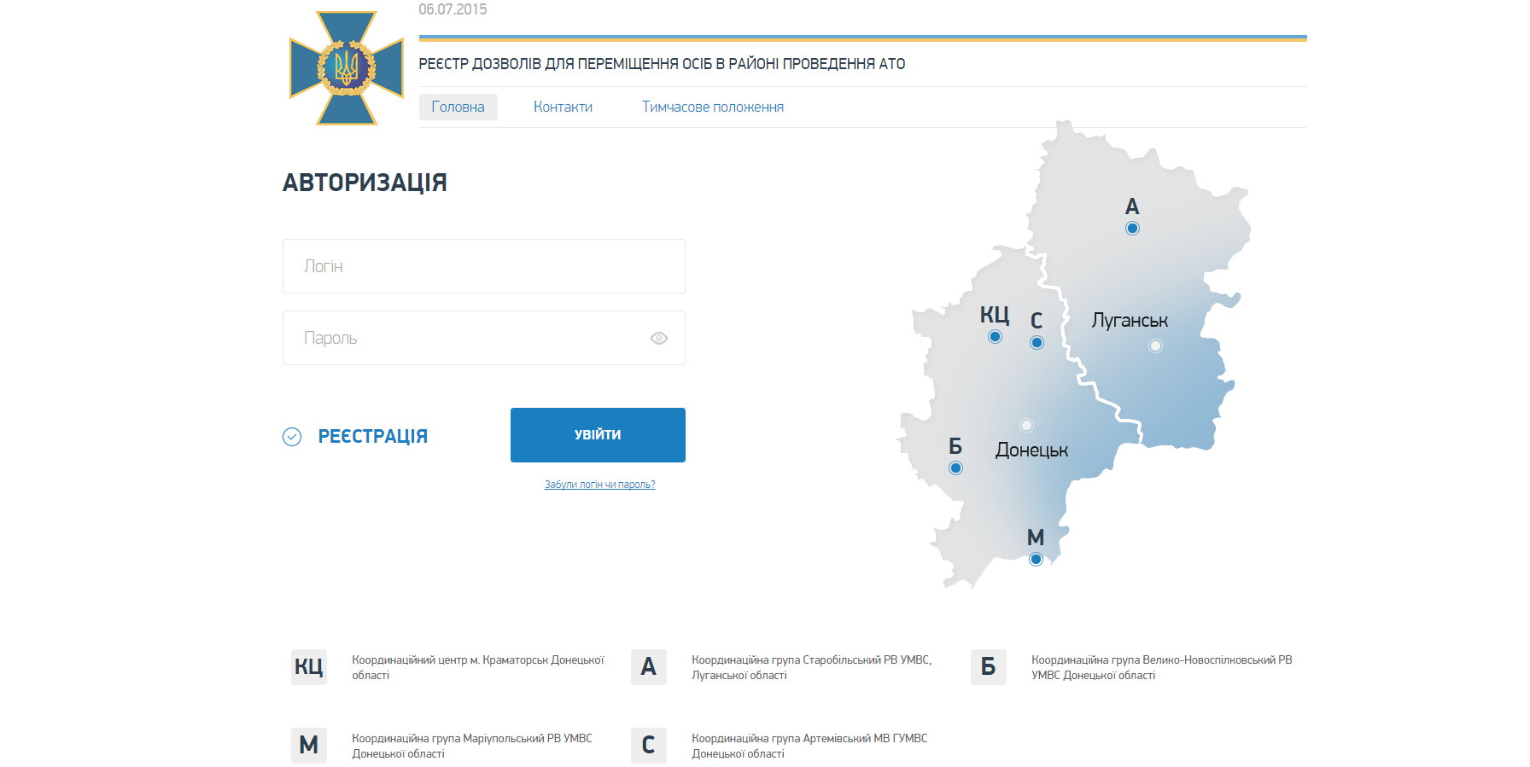Click map marker dot for М

pyautogui.click(x=1036, y=560)
